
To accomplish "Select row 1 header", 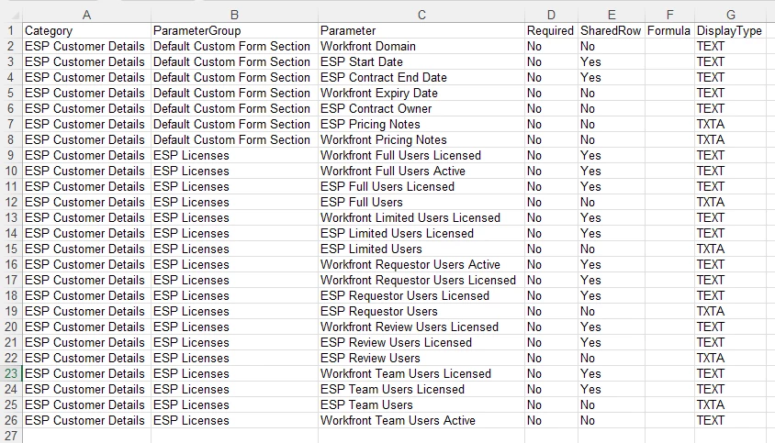I will click(x=11, y=30).
